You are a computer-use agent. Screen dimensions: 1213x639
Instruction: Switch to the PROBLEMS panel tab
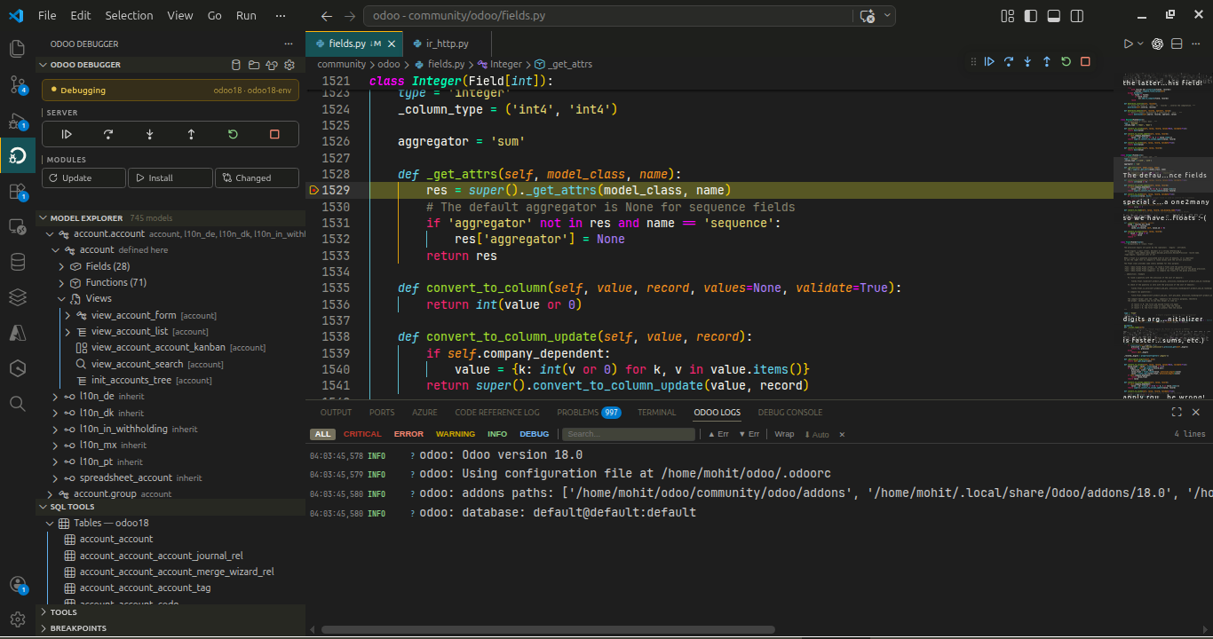(x=589, y=413)
